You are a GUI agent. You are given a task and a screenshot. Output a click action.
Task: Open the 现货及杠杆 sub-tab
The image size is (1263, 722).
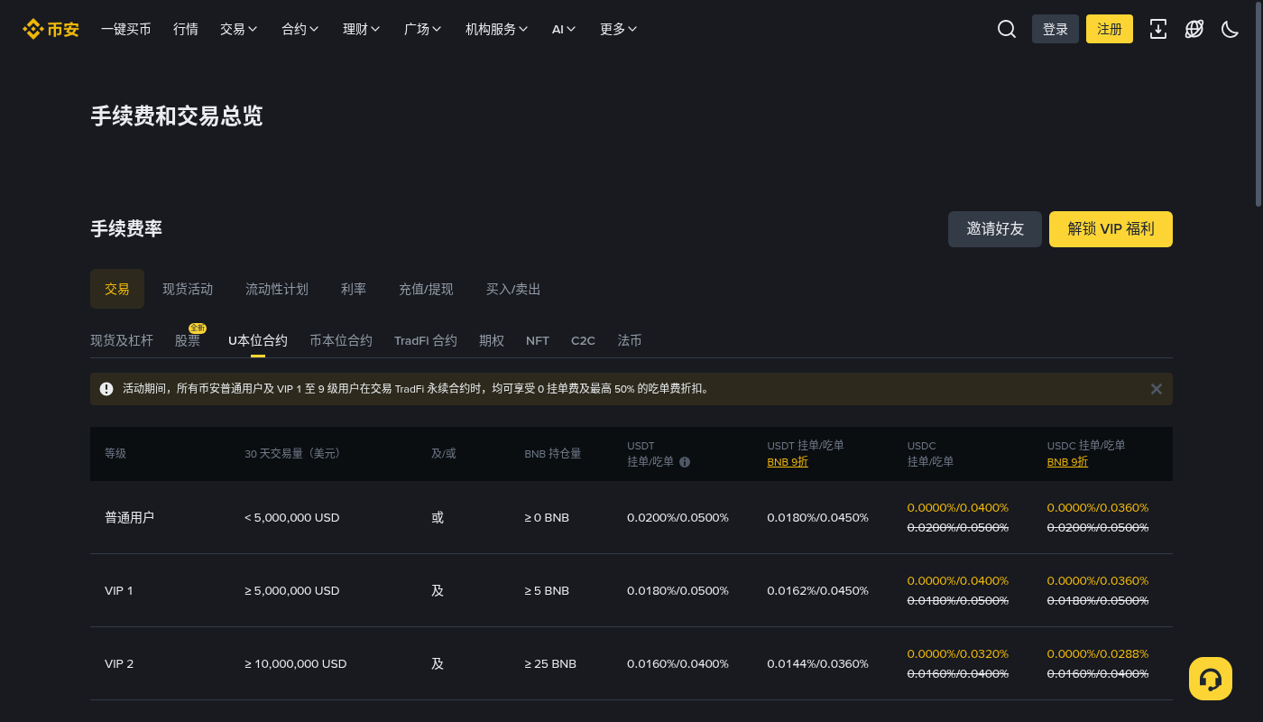[122, 340]
